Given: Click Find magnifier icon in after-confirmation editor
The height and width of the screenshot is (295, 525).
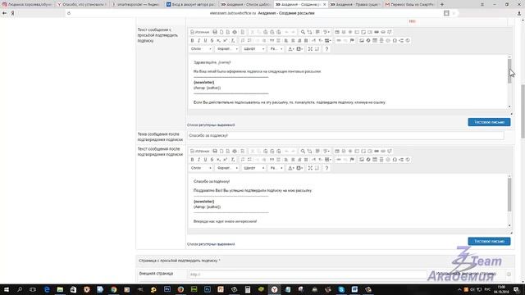Looking at the screenshot, I should point(303,151).
